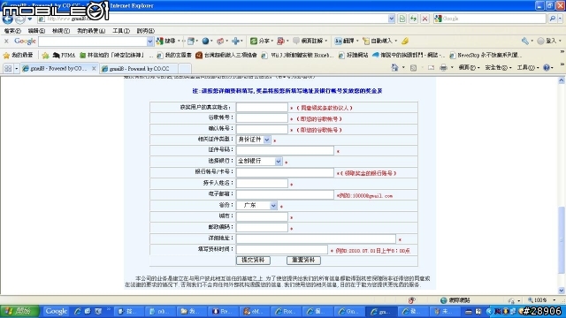Open the tab list dropdown arrow beside quick tabs
The height and width of the screenshot is (318, 566).
click(17, 69)
